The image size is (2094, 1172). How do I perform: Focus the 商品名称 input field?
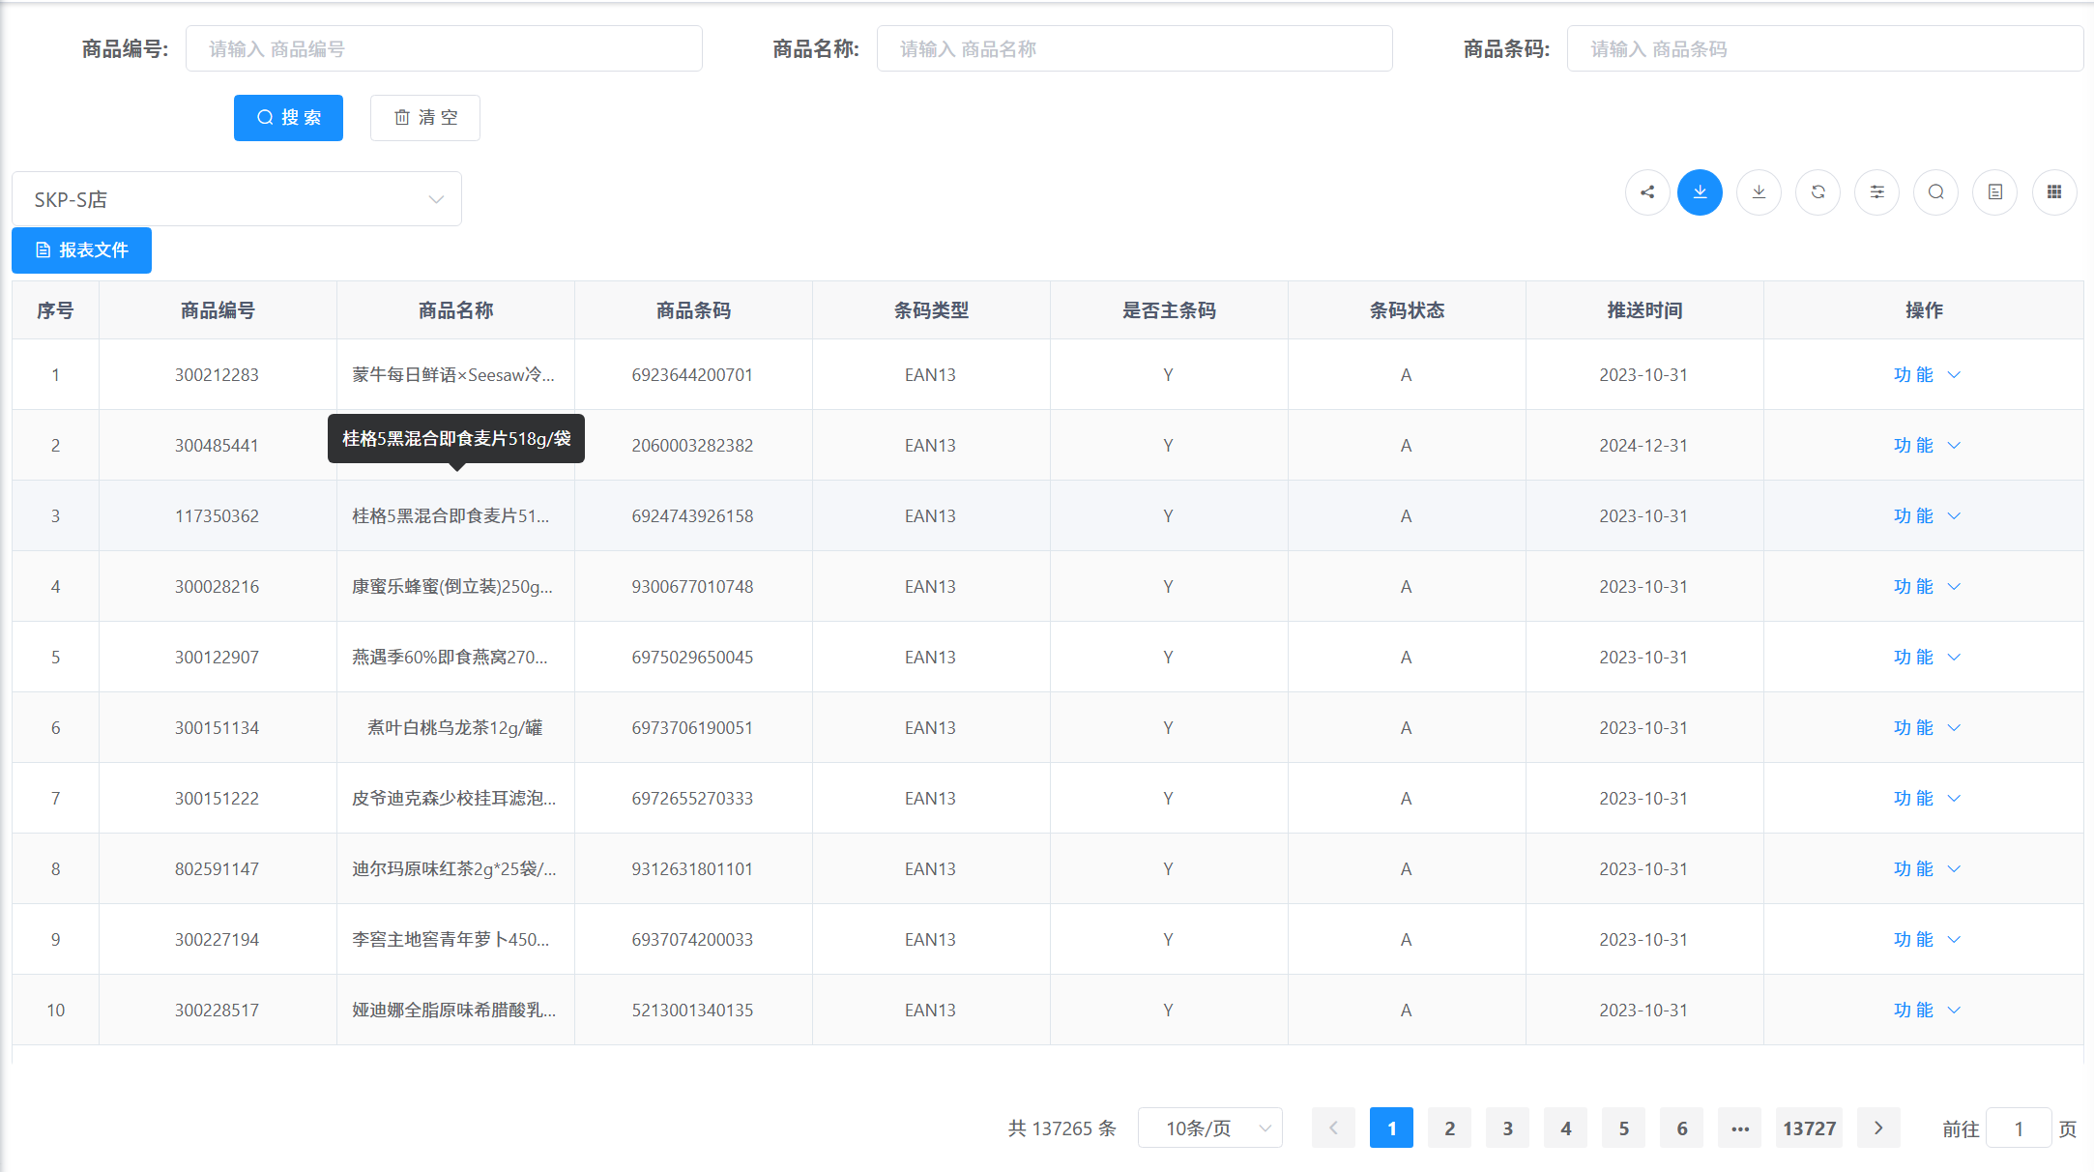pos(1134,49)
